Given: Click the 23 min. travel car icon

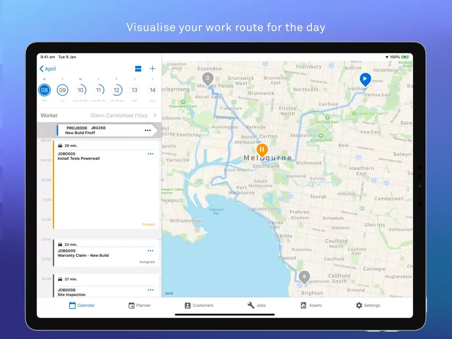Looking at the screenshot, I should [60, 245].
